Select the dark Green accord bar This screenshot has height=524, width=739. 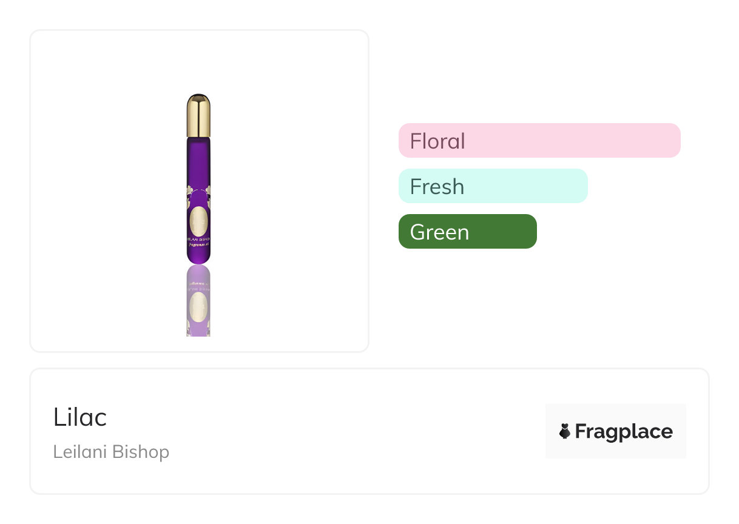pos(468,232)
